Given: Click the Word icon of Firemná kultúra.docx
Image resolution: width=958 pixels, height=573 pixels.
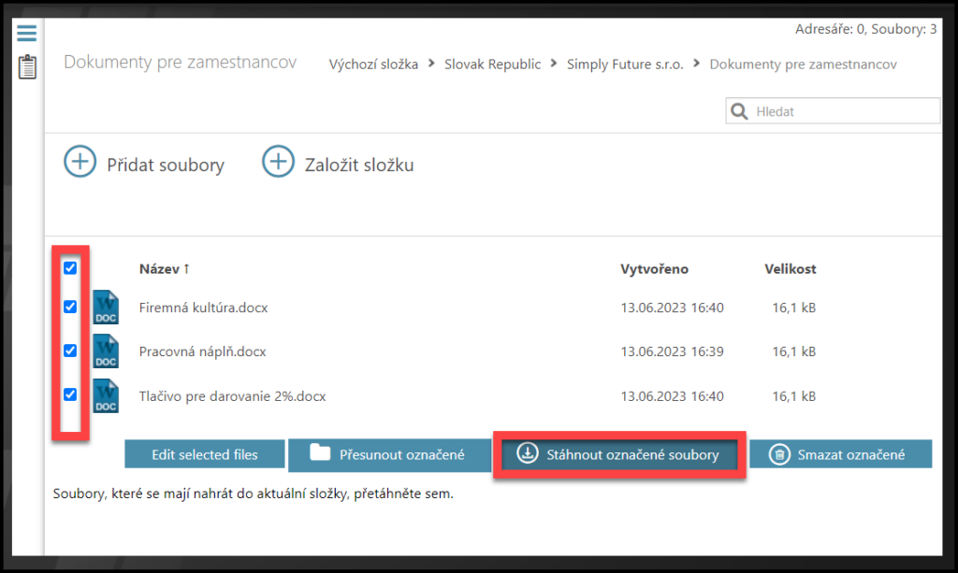Looking at the screenshot, I should [x=106, y=308].
